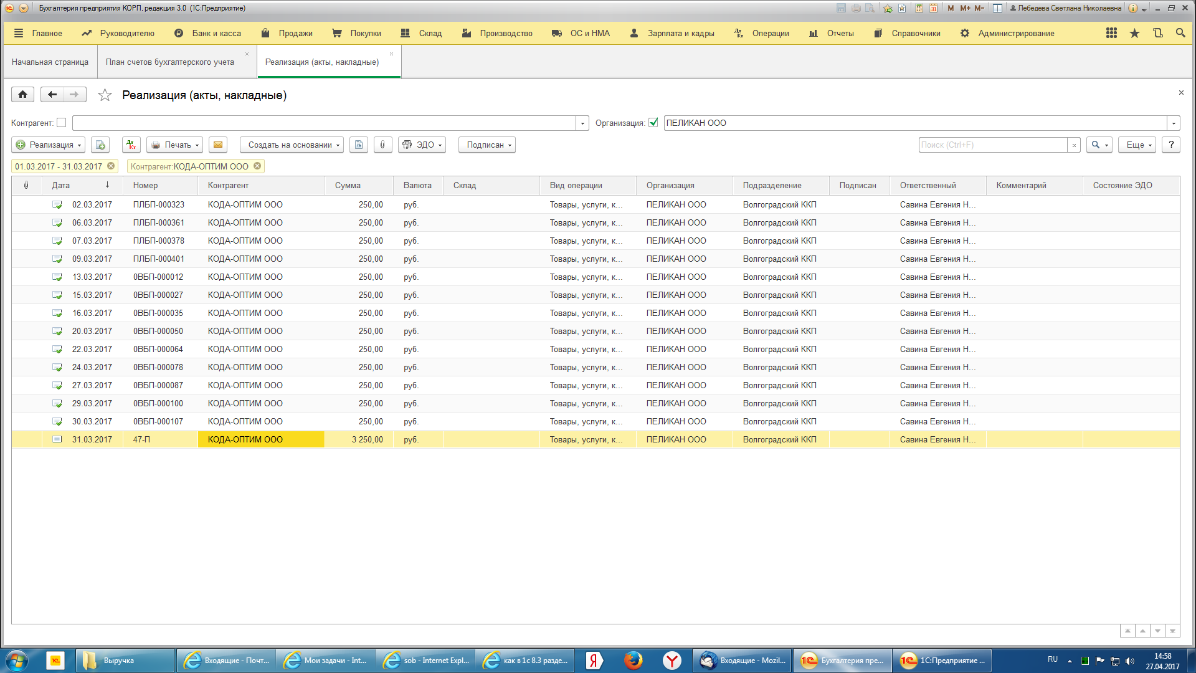Click the envelope send-by-email icon

[x=218, y=145]
